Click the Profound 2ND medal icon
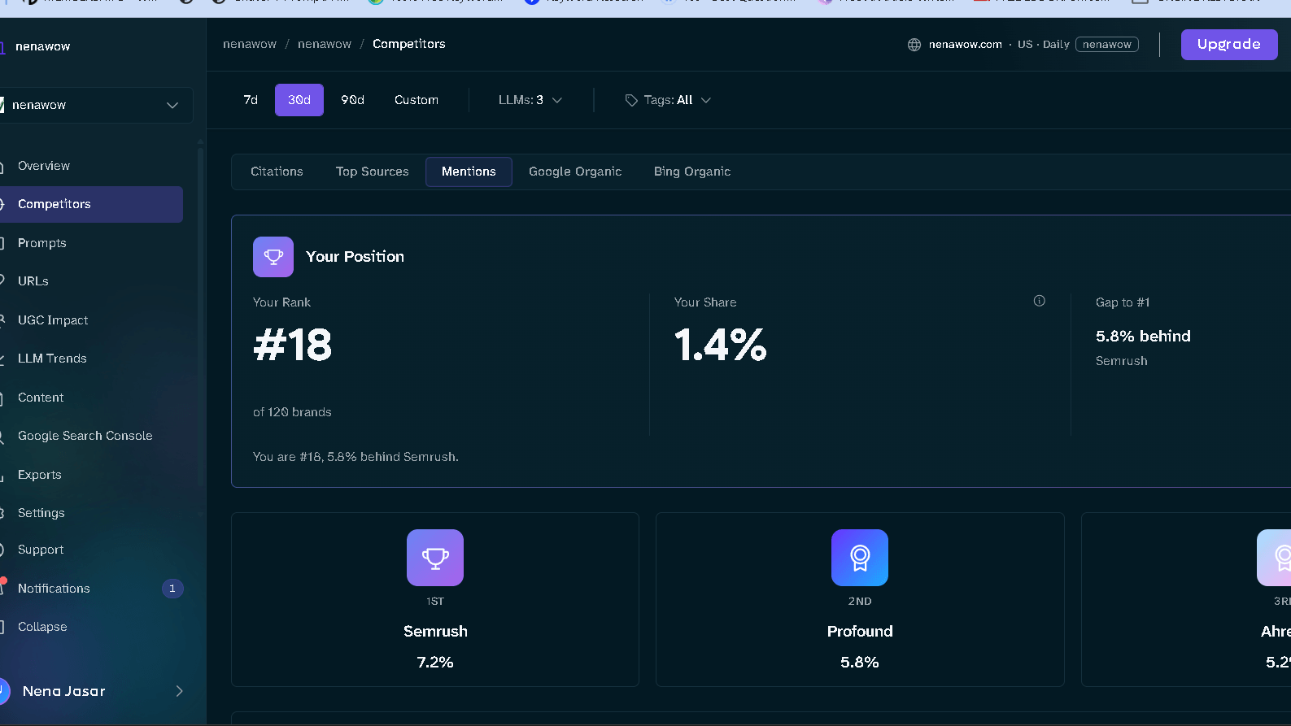1291x726 pixels. tap(860, 558)
